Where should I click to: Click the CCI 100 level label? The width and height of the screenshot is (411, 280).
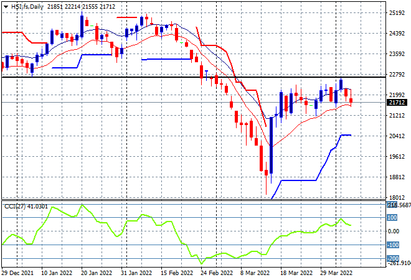[392, 218]
